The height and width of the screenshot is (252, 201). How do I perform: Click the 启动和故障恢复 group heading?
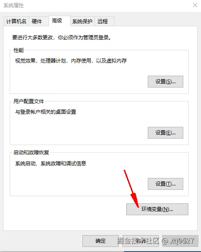[x=31, y=152]
